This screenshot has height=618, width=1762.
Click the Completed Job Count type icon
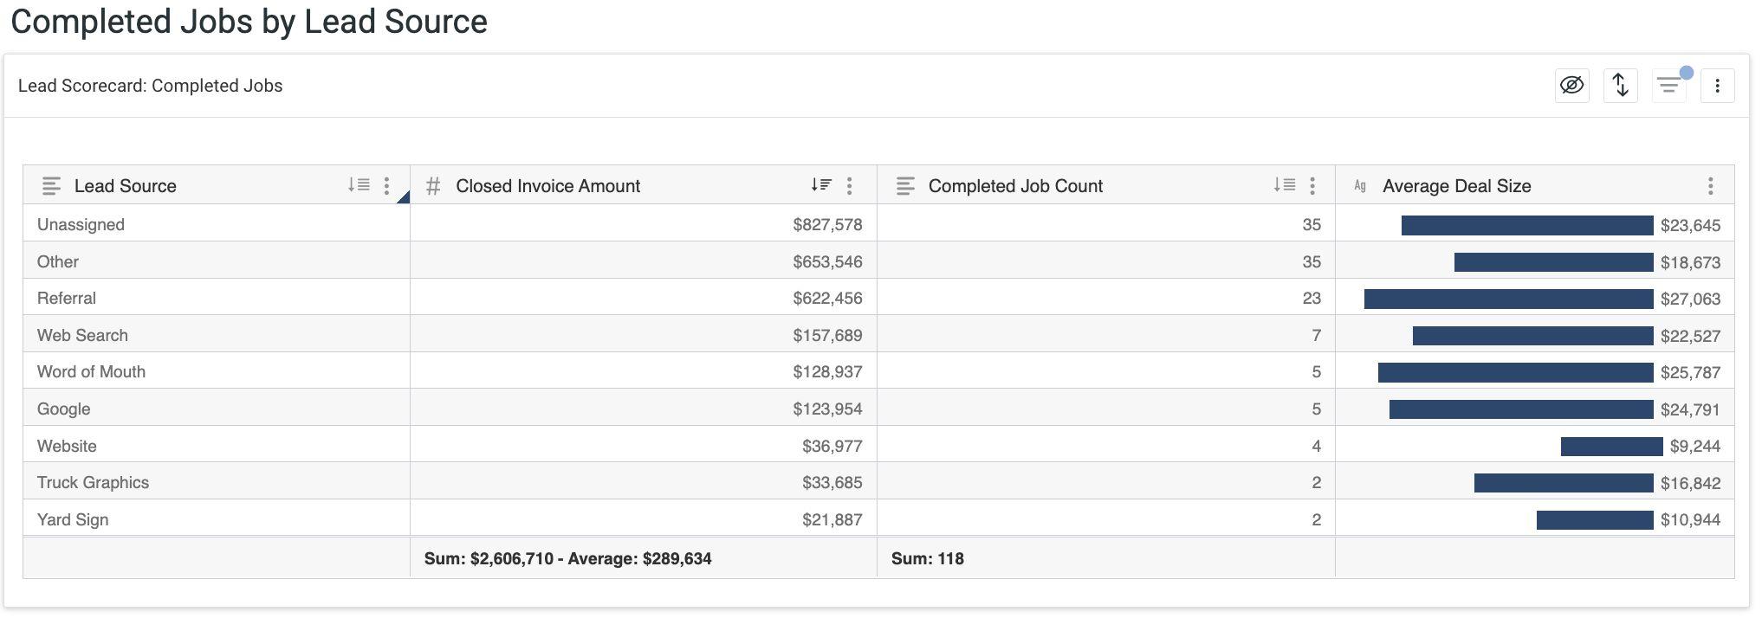[905, 186]
